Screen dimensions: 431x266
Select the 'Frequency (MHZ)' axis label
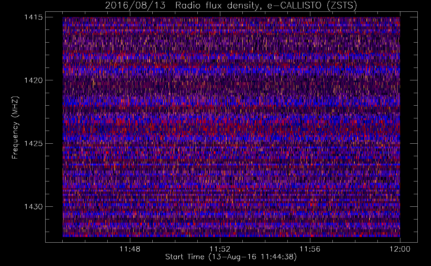15,128
